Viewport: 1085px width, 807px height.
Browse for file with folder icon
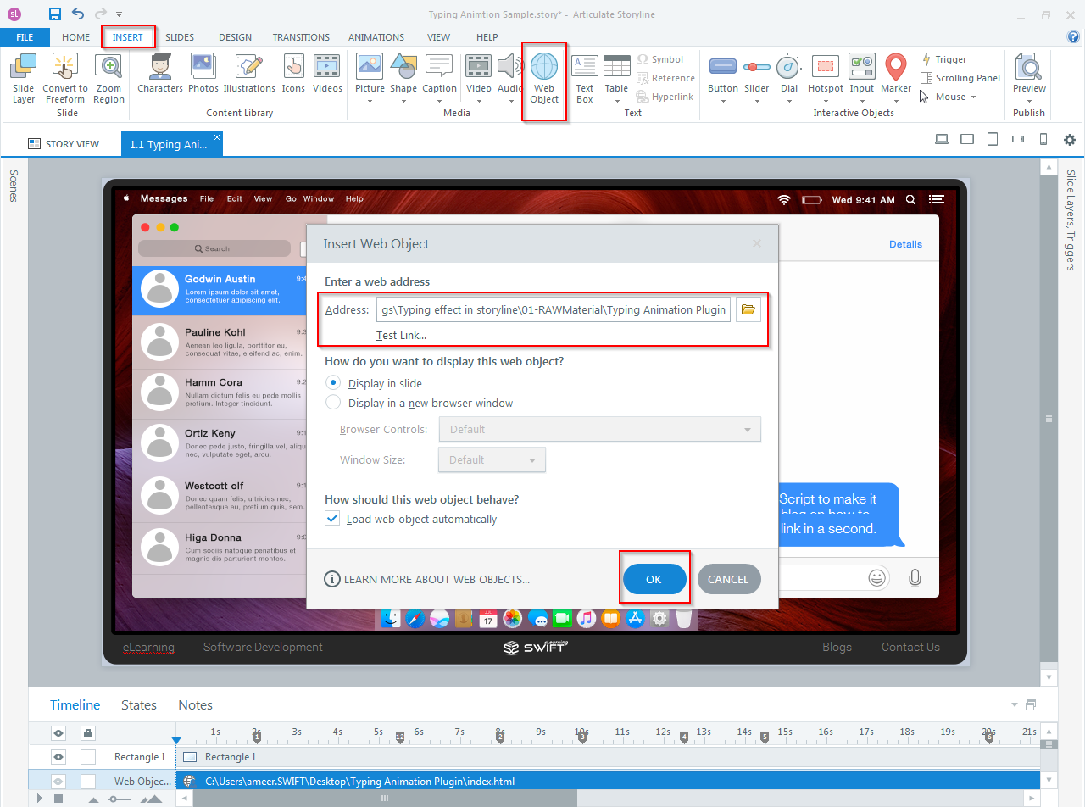(x=748, y=309)
